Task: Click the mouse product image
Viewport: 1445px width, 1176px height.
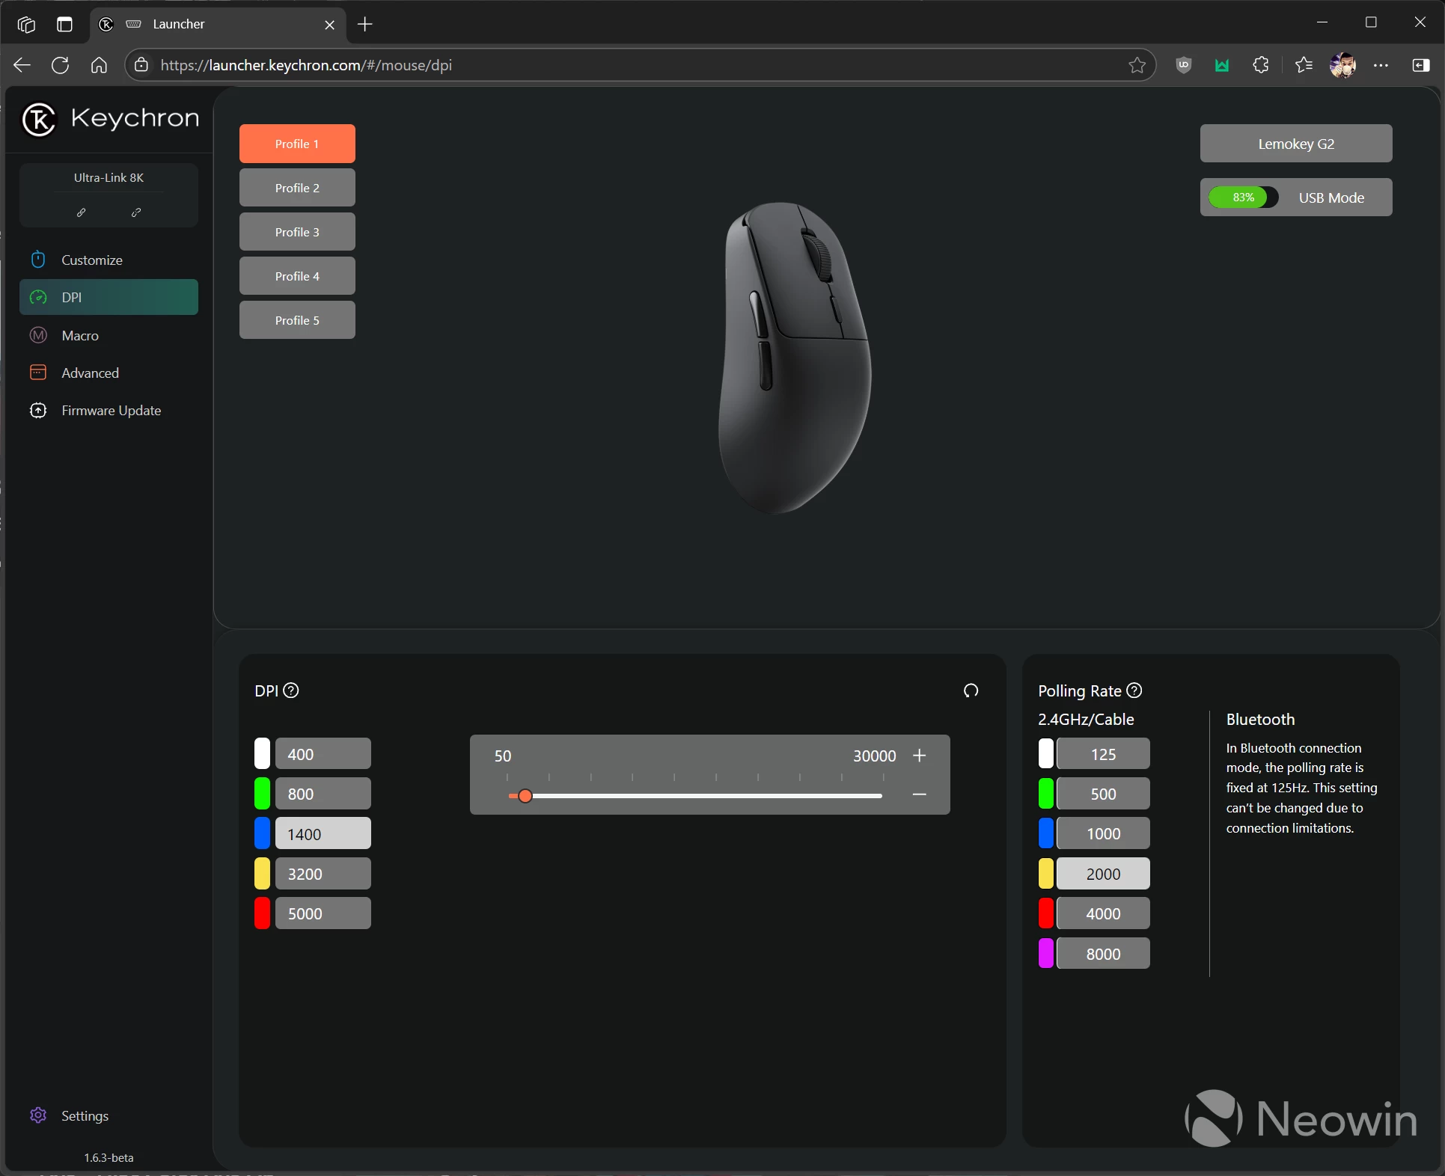Action: coord(795,358)
